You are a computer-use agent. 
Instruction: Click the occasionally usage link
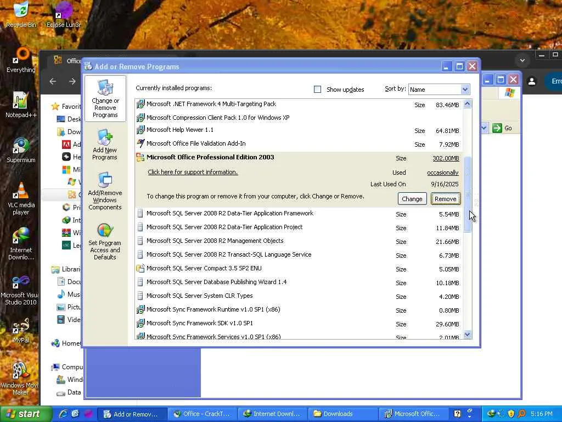click(443, 173)
